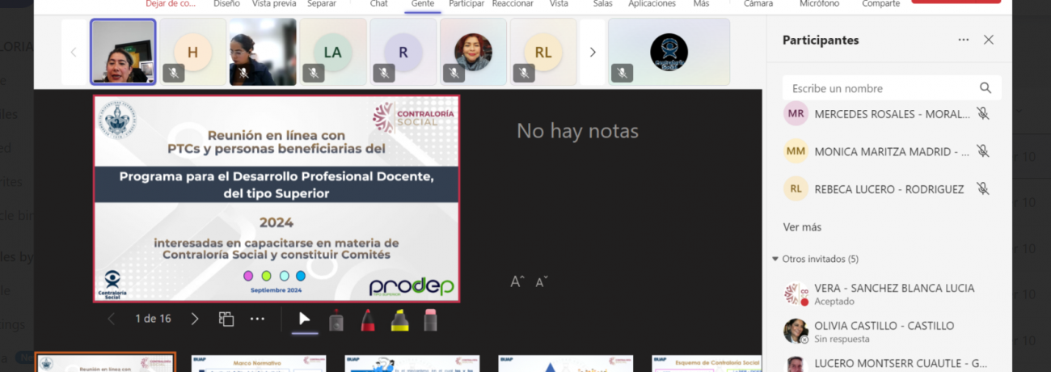Toggle mic icon for Monica Maritza Madrid
The image size is (1051, 372).
[982, 151]
